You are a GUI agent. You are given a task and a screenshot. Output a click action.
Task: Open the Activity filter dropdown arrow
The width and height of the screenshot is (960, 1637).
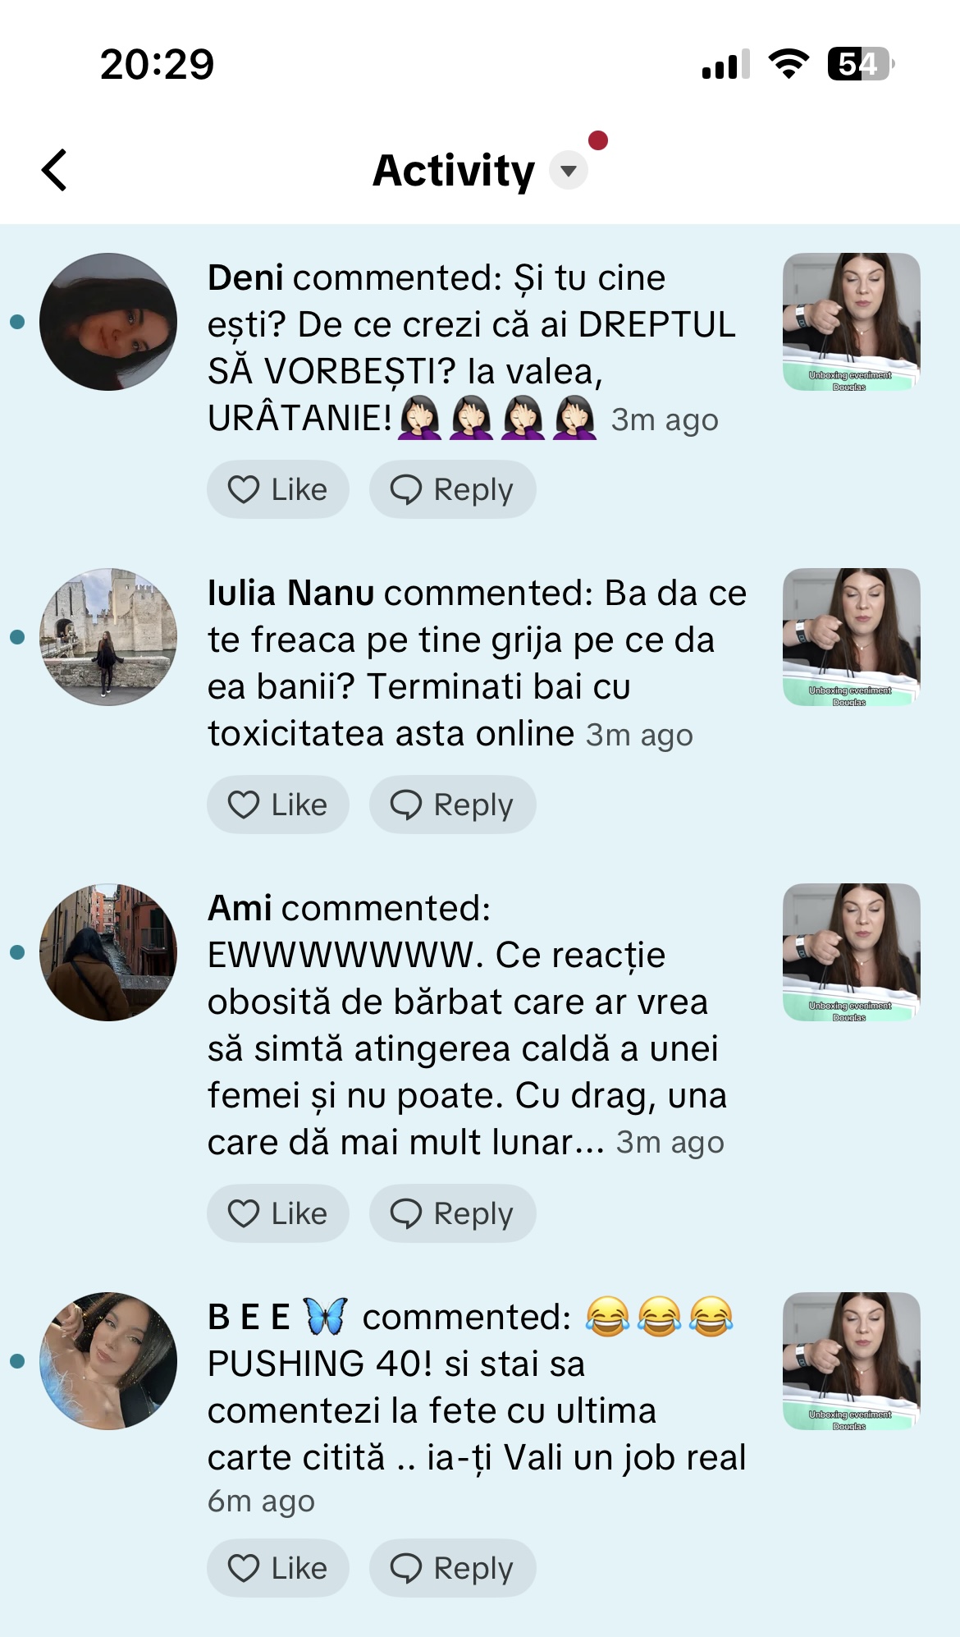[x=569, y=171]
